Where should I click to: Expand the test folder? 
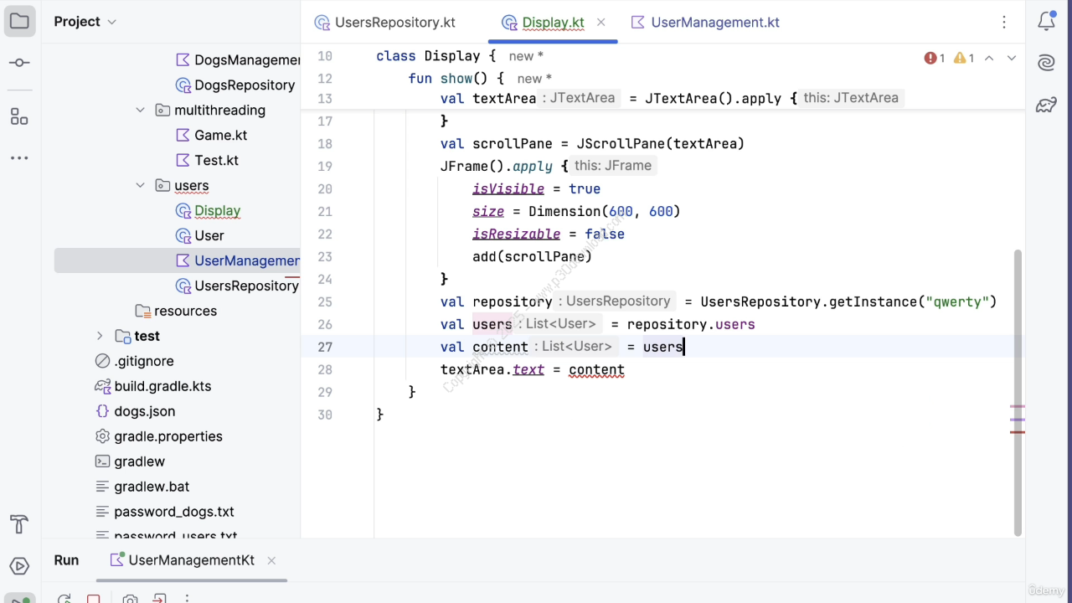point(100,336)
